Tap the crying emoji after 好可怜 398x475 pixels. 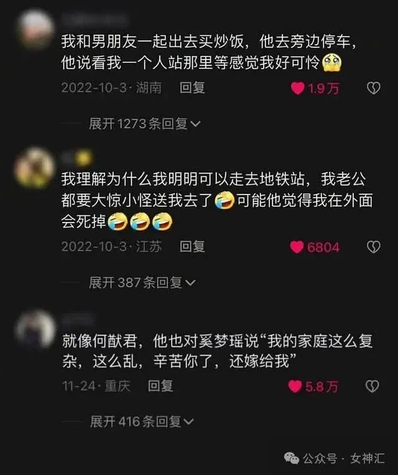coord(331,63)
